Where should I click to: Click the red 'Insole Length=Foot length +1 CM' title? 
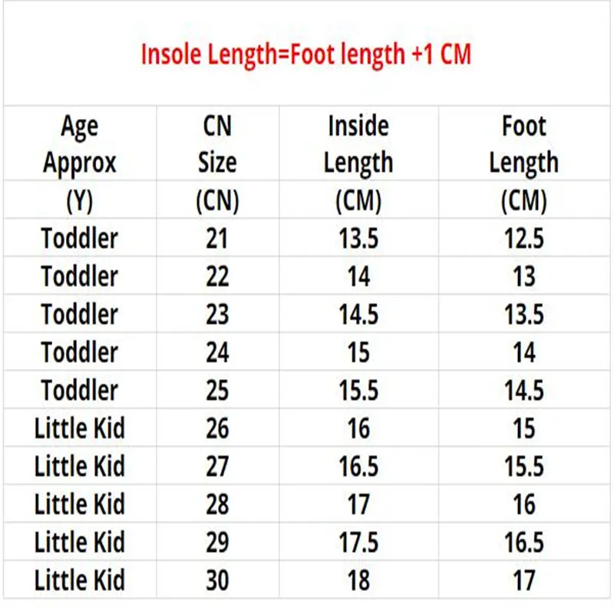tap(305, 54)
